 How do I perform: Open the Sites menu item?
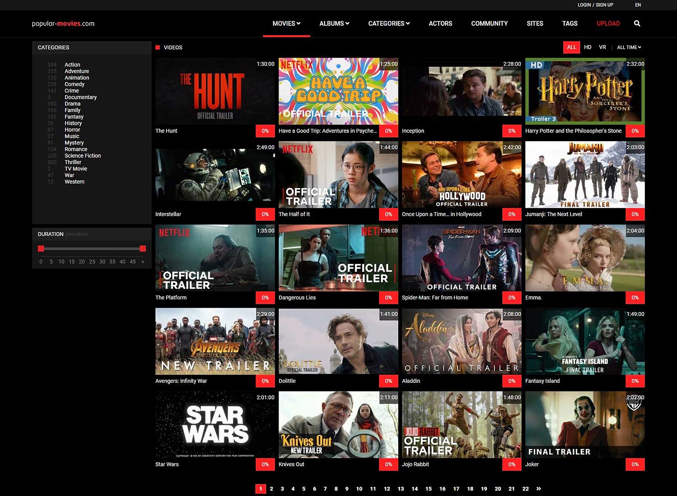click(535, 23)
